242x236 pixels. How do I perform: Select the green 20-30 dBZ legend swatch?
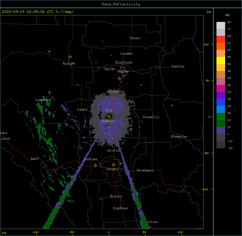click(x=221, y=117)
